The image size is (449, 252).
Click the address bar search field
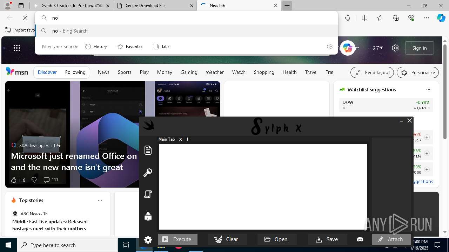[x=187, y=18]
